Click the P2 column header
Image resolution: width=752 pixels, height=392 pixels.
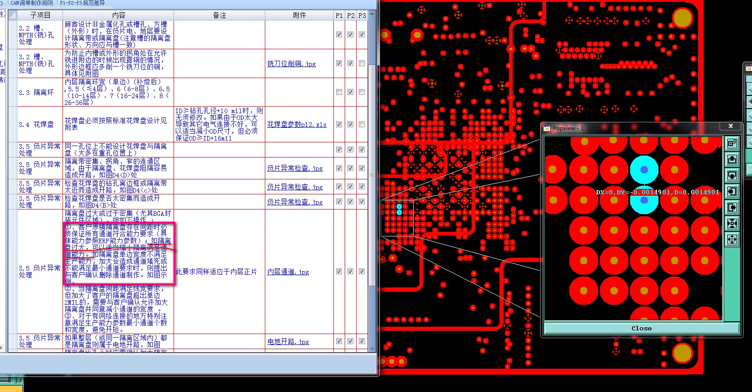coord(351,15)
